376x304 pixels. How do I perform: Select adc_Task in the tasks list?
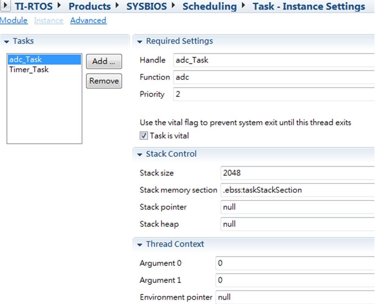click(45, 60)
